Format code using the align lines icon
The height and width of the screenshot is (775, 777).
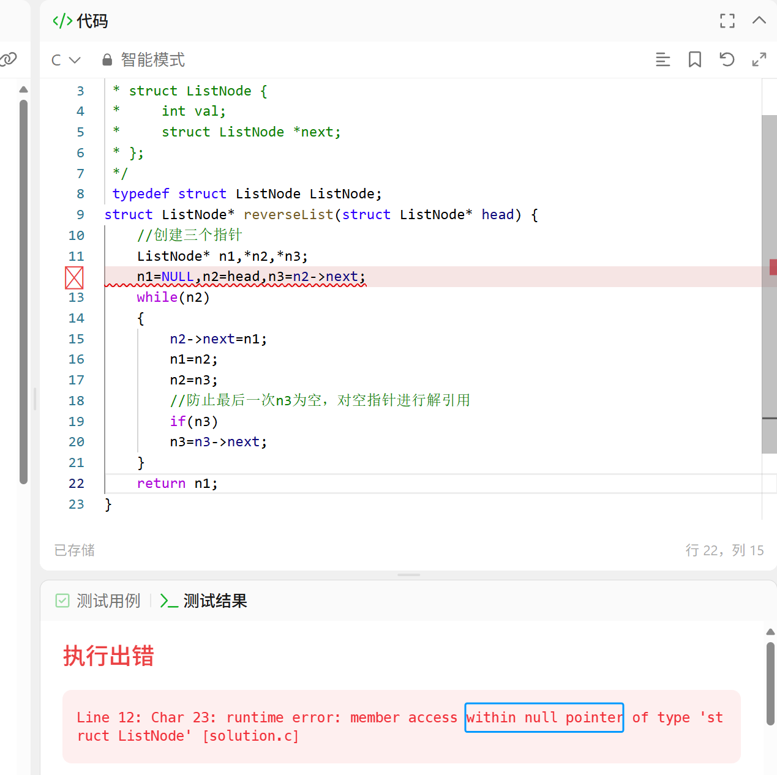(x=663, y=59)
